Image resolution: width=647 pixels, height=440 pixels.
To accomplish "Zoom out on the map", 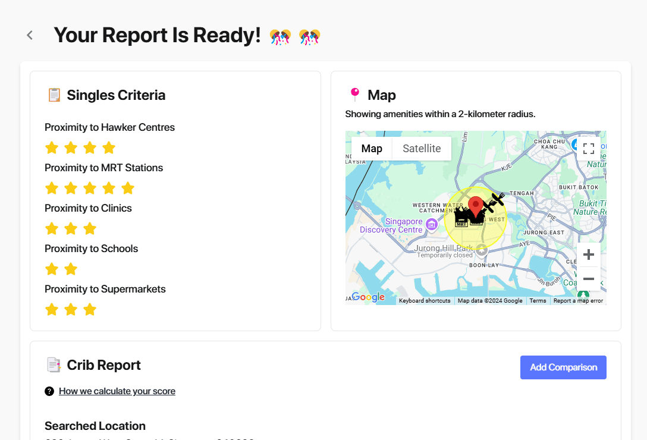I will [x=588, y=279].
